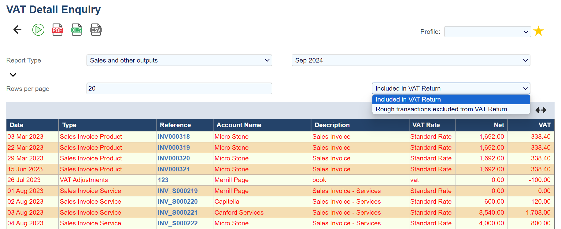Export the report to XLS
This screenshot has height=229, width=561.
(76, 30)
